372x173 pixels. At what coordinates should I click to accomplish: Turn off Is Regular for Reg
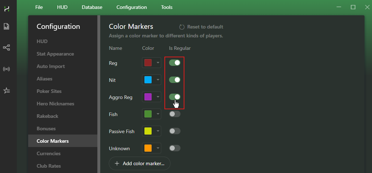pyautogui.click(x=175, y=63)
